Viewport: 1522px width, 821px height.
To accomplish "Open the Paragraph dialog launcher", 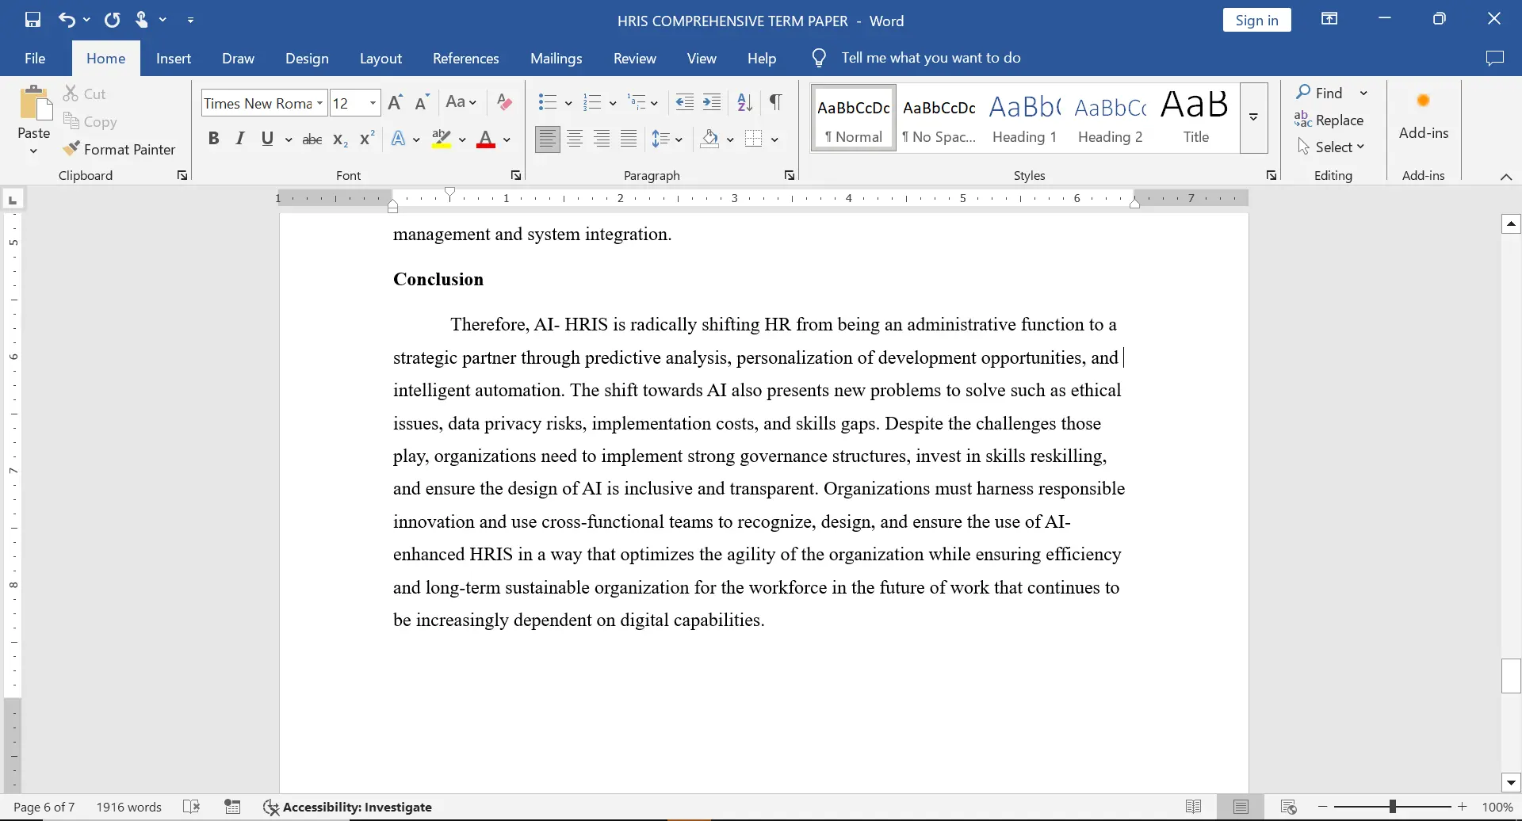I will click(x=790, y=175).
